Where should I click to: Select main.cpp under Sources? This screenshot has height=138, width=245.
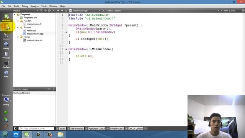pyautogui.click(x=31, y=31)
